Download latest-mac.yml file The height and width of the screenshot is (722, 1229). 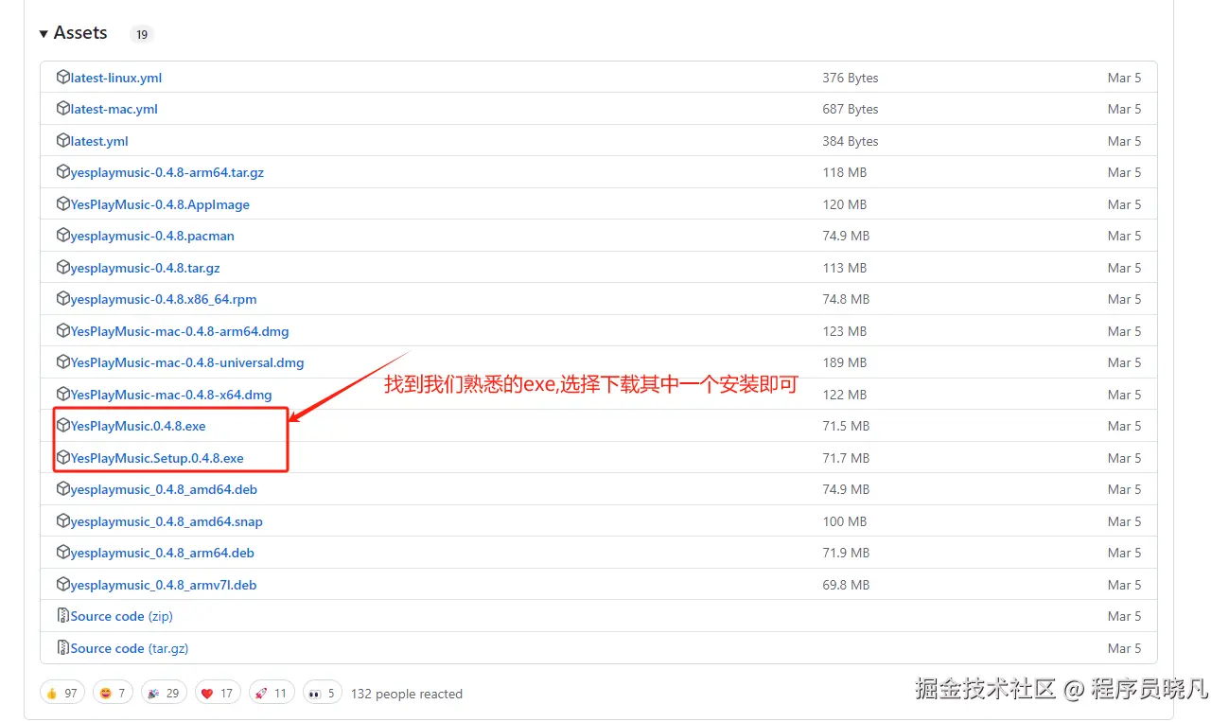114,109
